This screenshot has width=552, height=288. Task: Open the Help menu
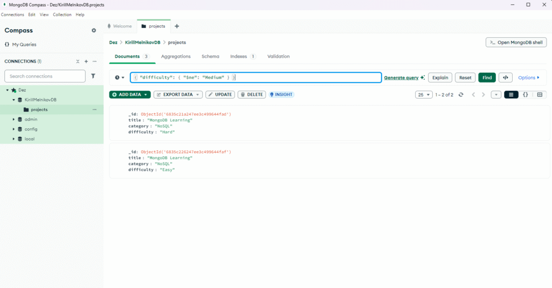click(x=80, y=15)
